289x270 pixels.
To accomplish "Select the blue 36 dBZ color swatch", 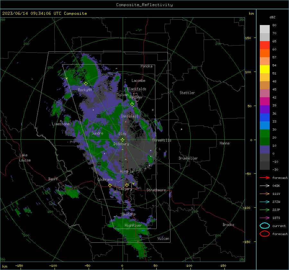I will tap(265, 117).
